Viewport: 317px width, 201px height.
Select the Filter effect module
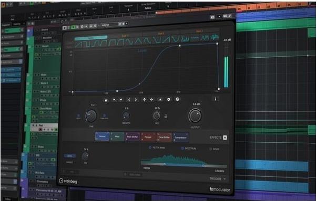click(x=117, y=136)
